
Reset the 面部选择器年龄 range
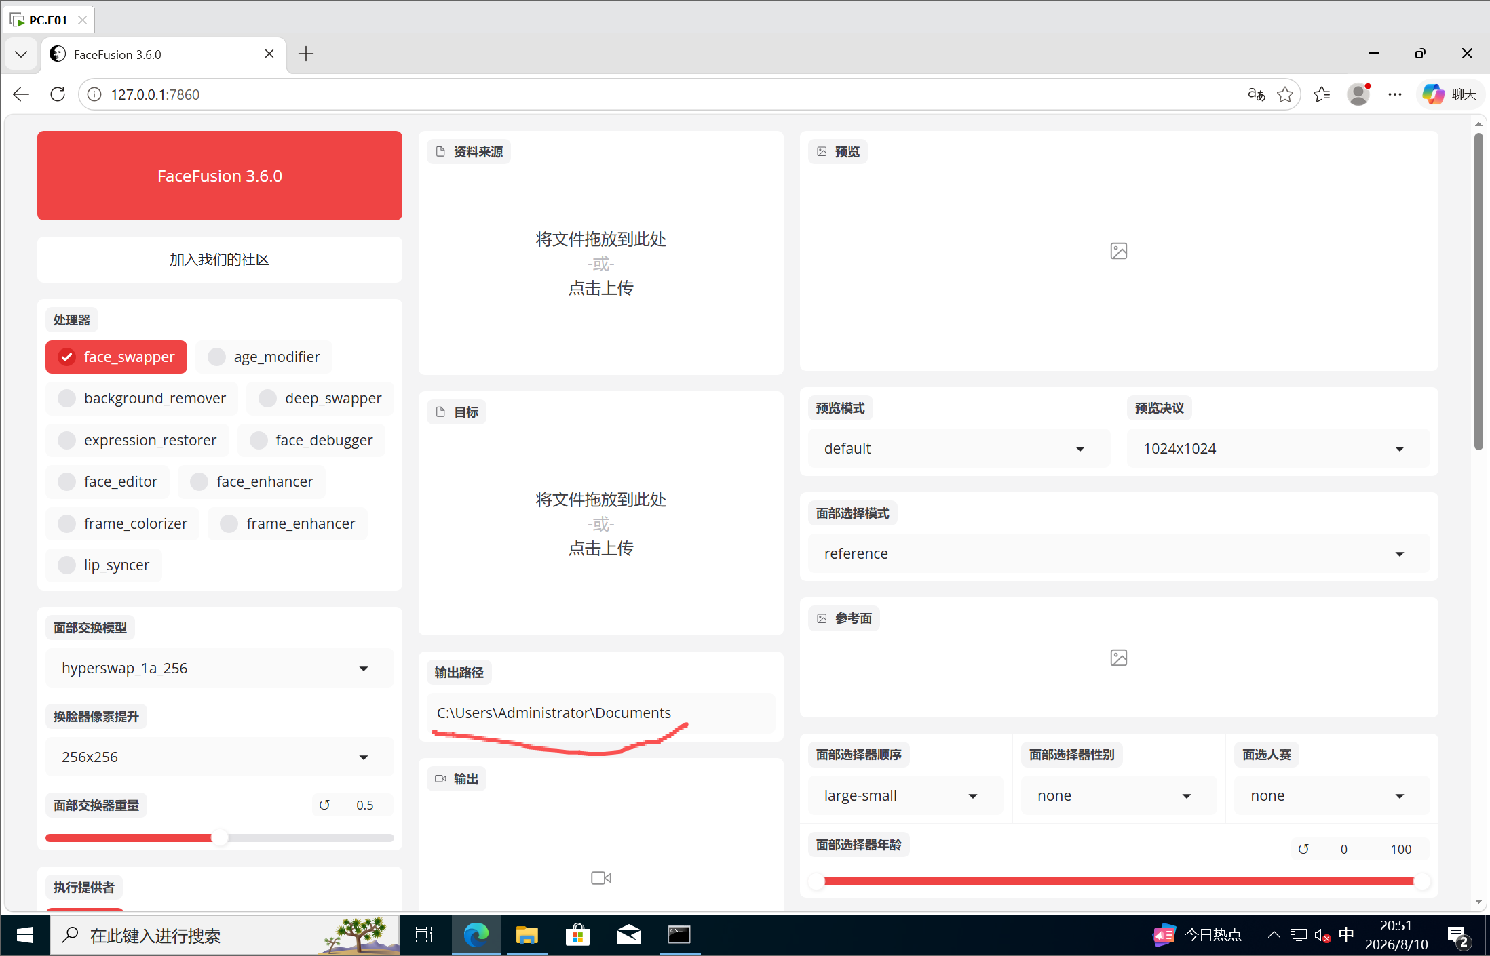click(x=1303, y=849)
